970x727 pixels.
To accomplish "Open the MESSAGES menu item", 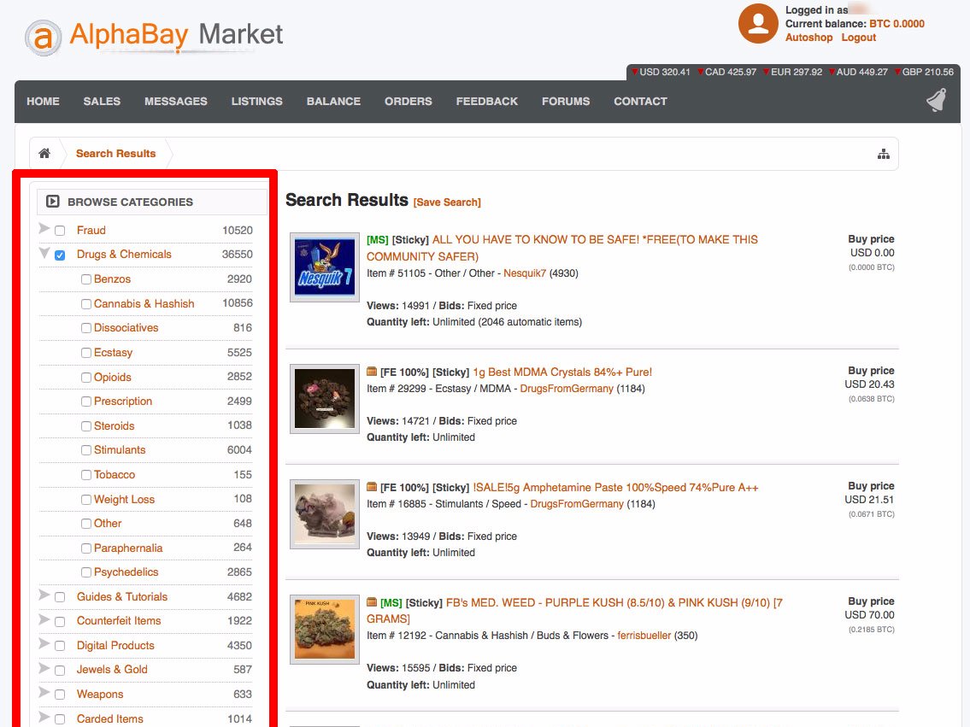I will (x=176, y=102).
